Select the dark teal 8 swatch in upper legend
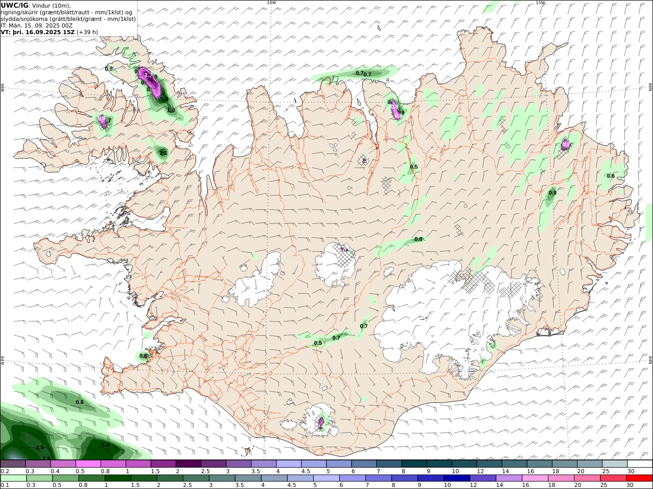 pos(414,464)
